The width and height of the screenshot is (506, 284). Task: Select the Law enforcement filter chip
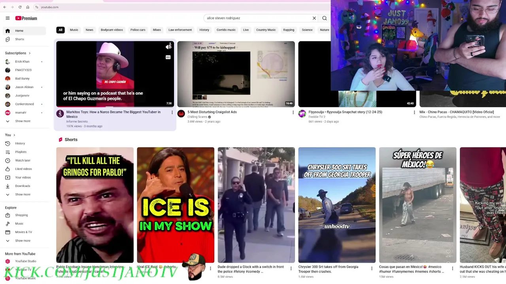[x=180, y=30]
